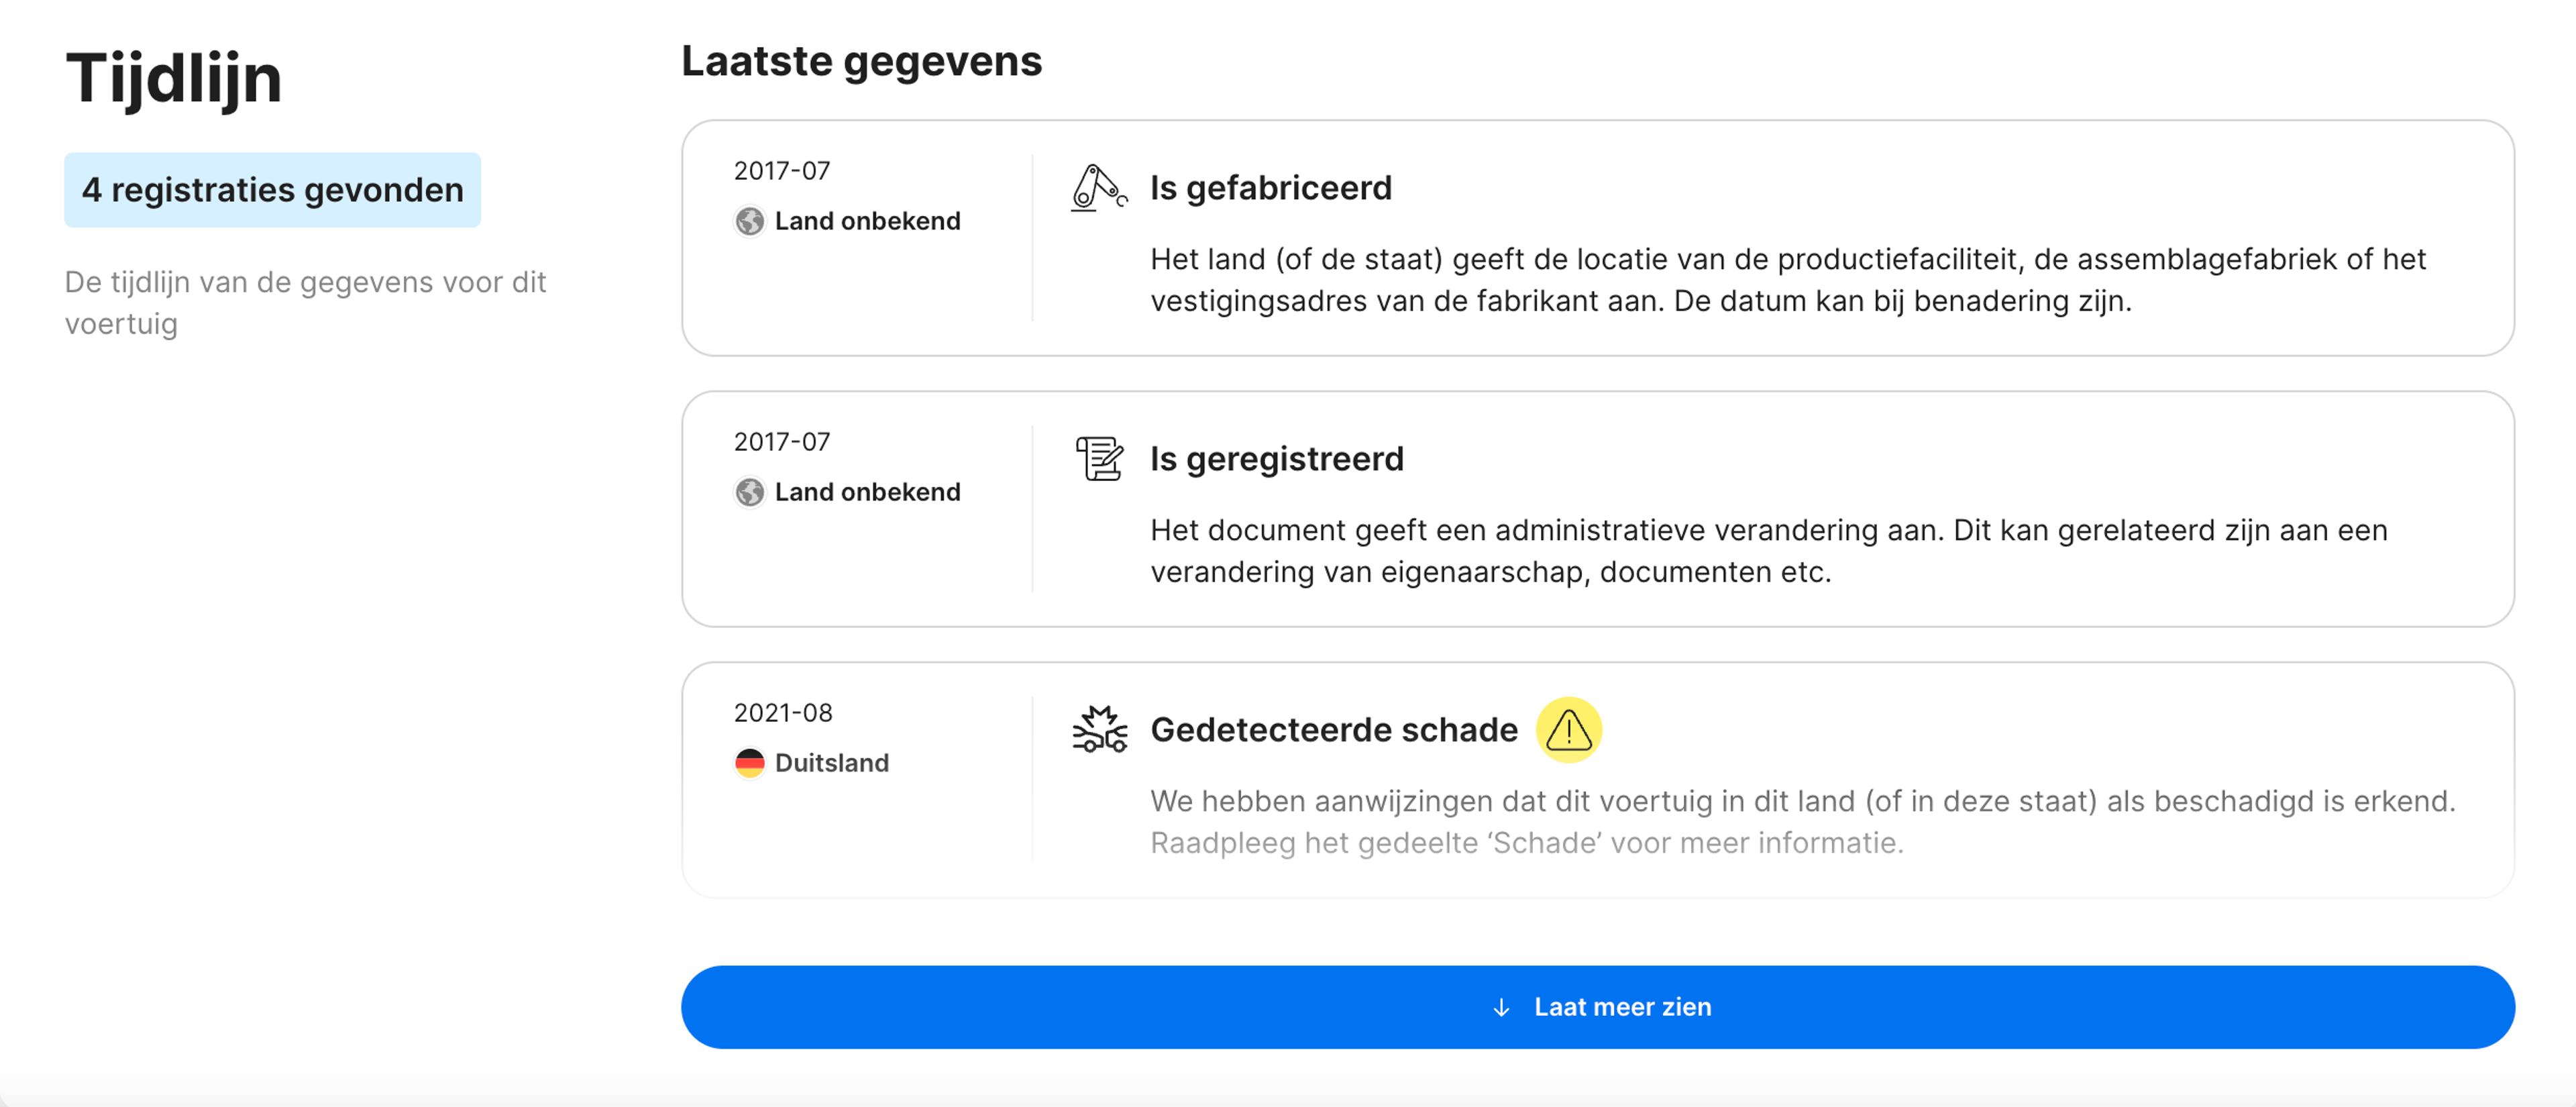The image size is (2576, 1107).
Task: Select the '4 registraties gevonden' badge
Action: tap(272, 190)
